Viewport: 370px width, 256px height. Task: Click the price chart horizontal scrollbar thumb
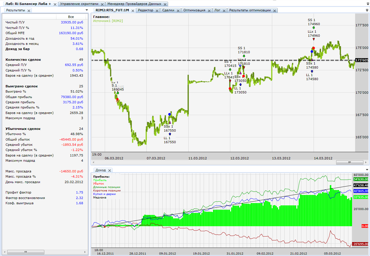coord(349,163)
